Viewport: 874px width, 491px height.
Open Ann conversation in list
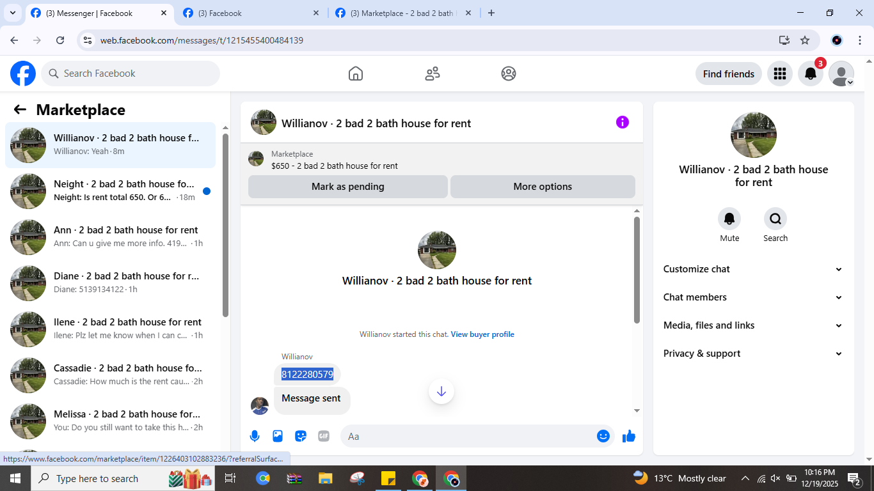(x=110, y=237)
